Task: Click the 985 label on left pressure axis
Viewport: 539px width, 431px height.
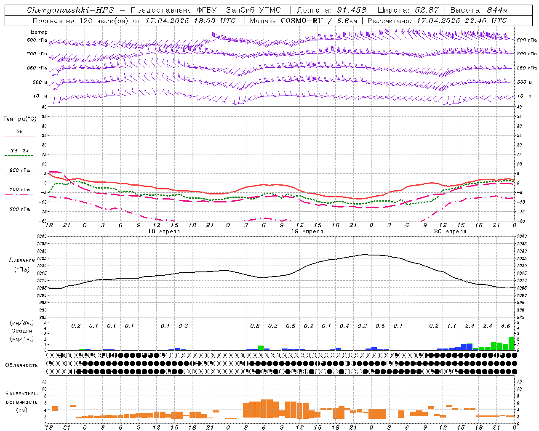Action: click(x=42, y=317)
